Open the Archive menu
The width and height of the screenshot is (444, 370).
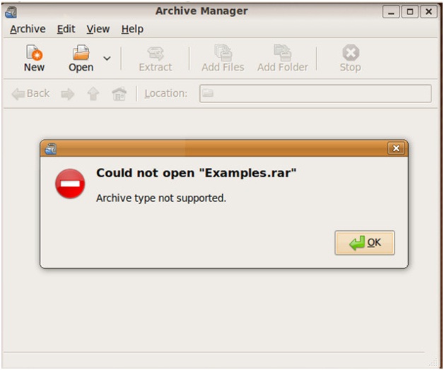click(28, 29)
